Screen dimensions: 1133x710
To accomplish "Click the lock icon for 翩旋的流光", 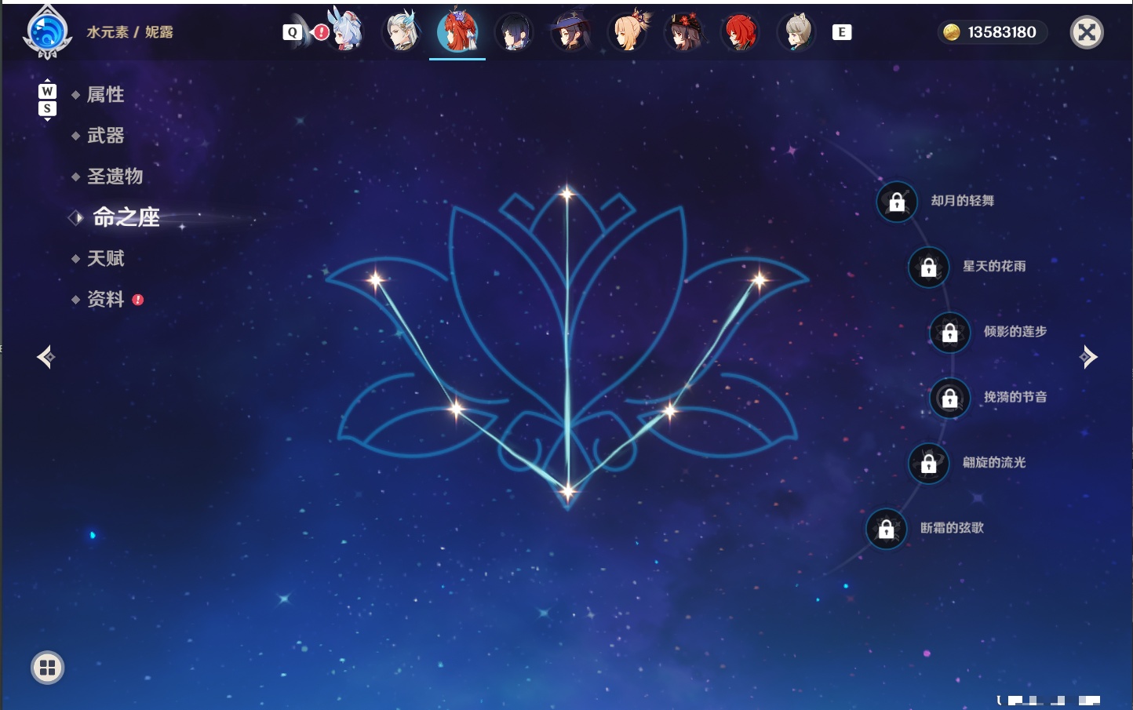I will point(929,463).
